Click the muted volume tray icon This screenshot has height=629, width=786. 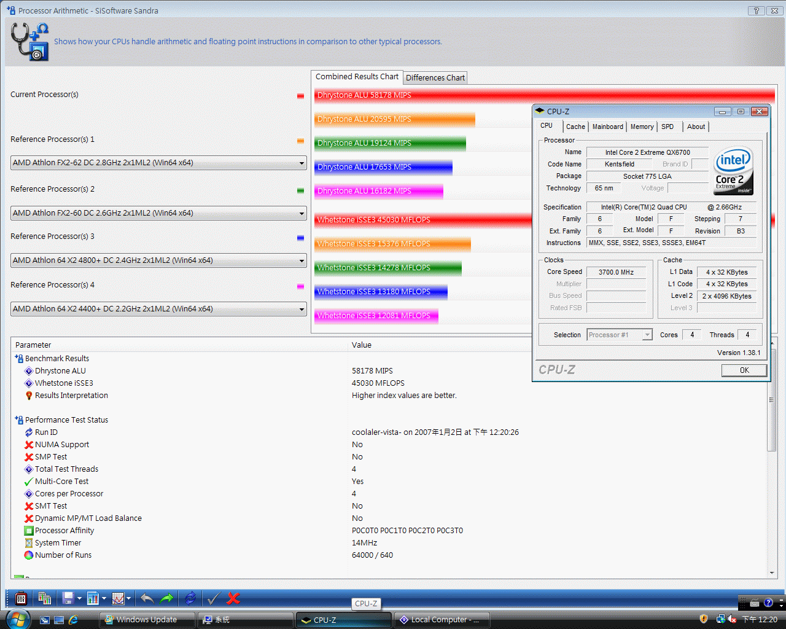(x=732, y=619)
